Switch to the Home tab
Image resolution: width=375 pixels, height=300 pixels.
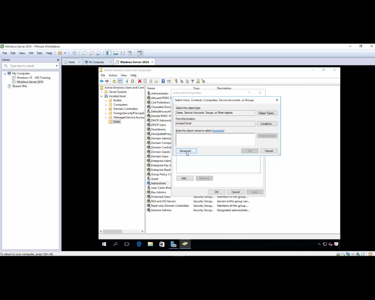click(x=72, y=62)
